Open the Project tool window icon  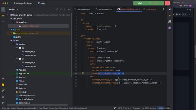[3, 9]
